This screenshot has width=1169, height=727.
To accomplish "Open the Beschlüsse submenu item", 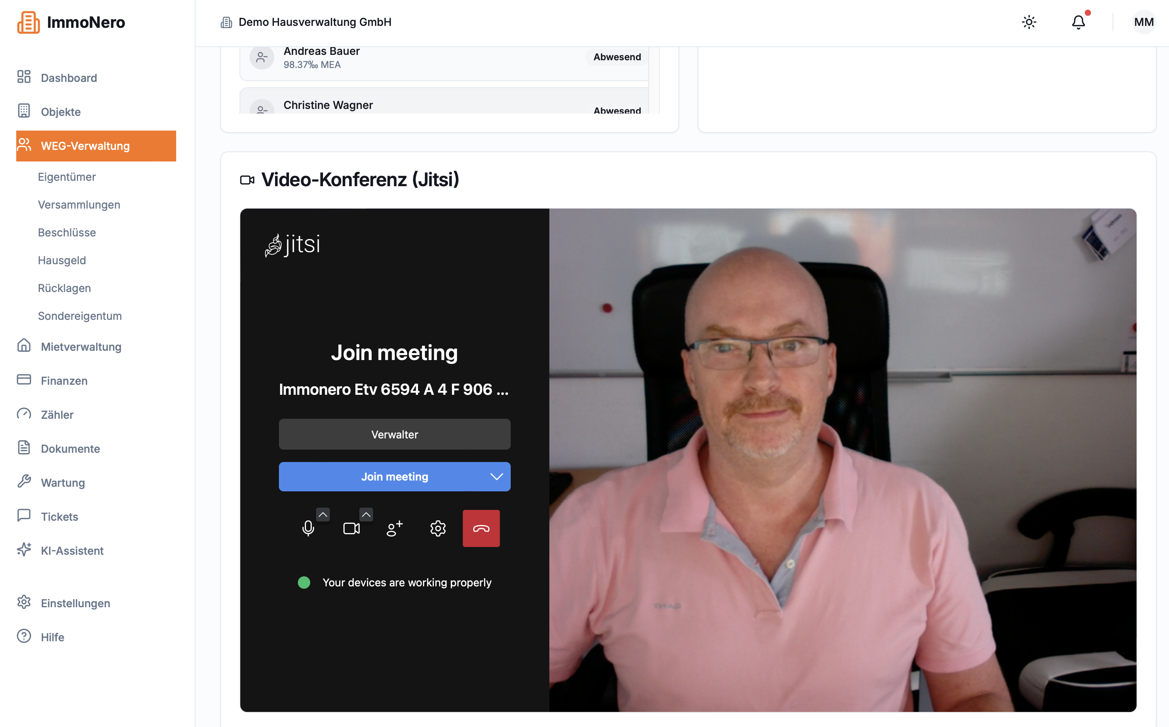I will pos(67,233).
